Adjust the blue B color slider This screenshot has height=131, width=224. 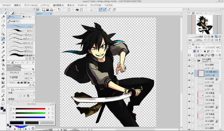(30, 117)
